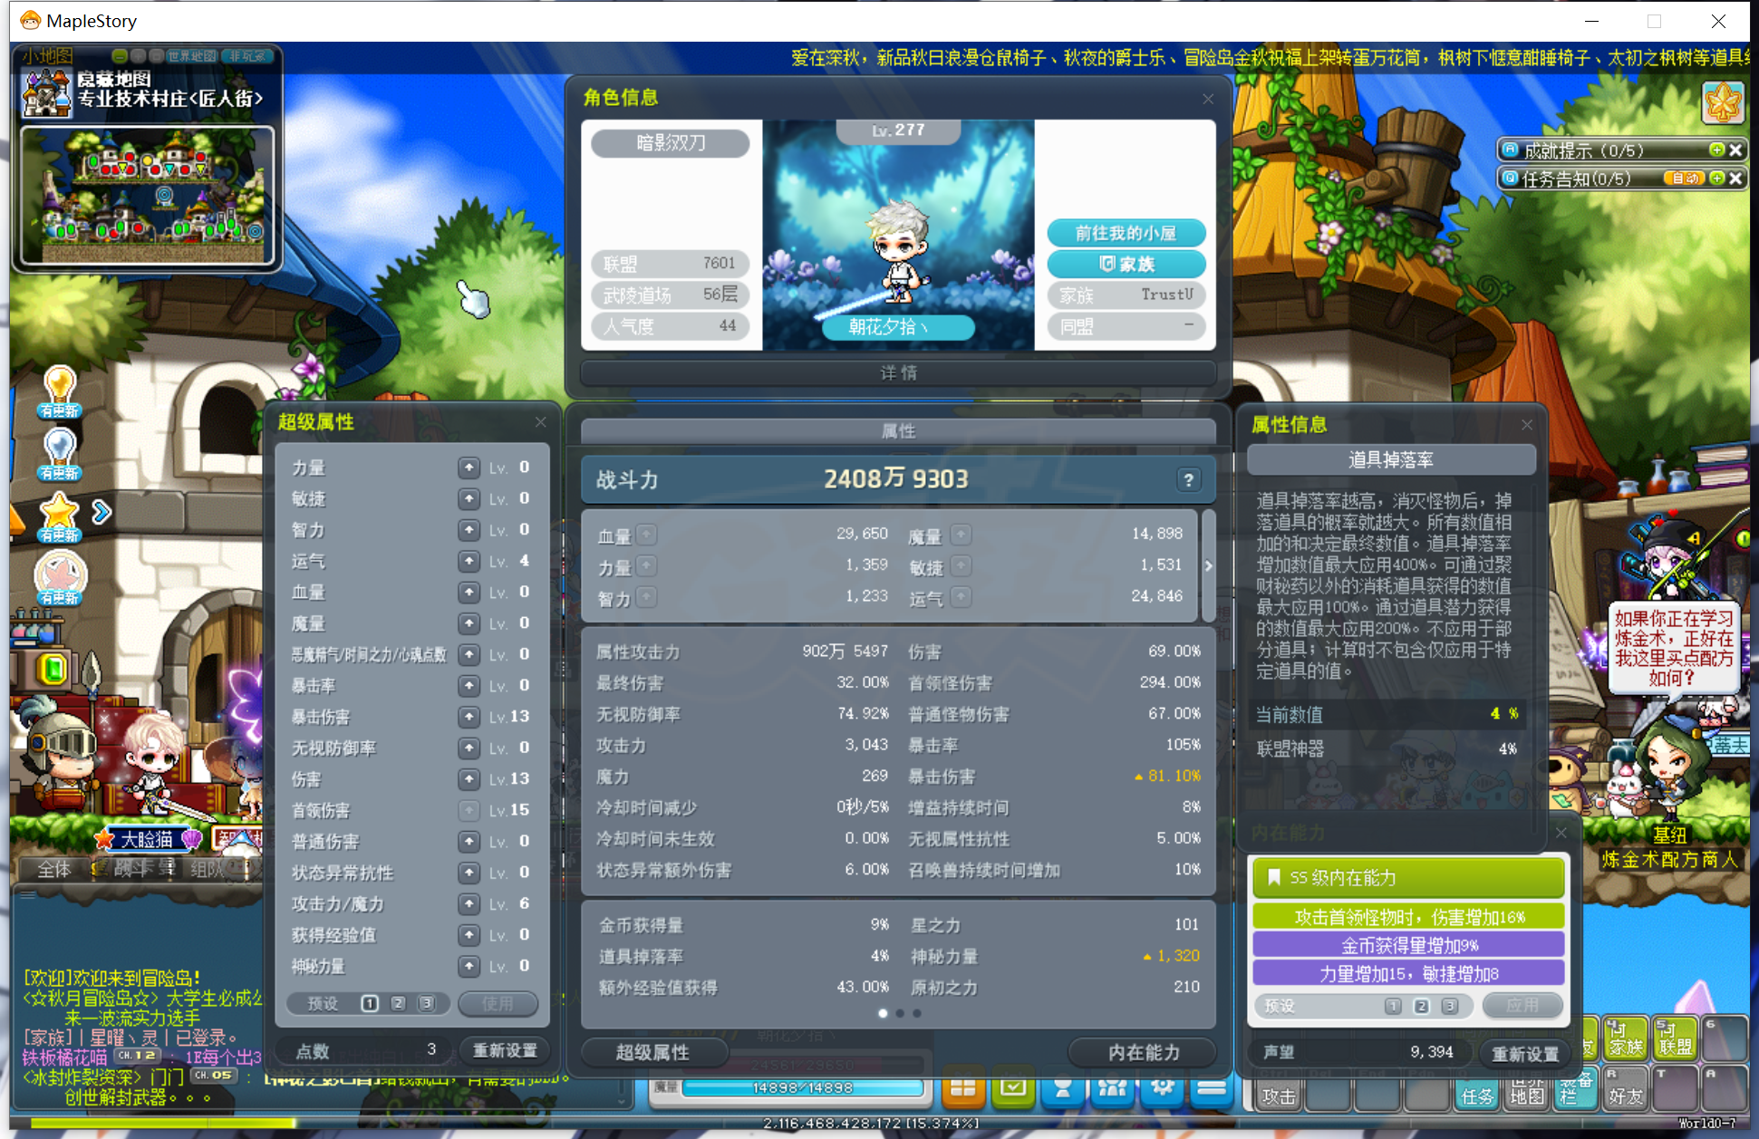Image resolution: width=1759 pixels, height=1139 pixels.
Task: Click 重新设置 in 超级属性 panel
Action: coord(505,1050)
